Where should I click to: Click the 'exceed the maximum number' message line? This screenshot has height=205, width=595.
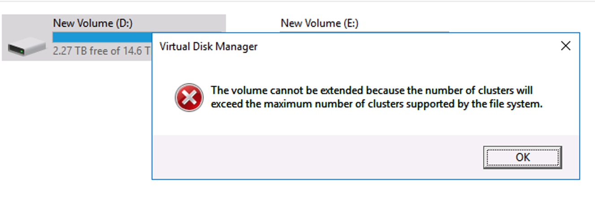[377, 105]
